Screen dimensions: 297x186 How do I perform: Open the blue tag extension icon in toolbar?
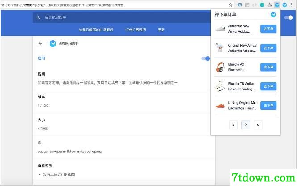click(x=239, y=5)
